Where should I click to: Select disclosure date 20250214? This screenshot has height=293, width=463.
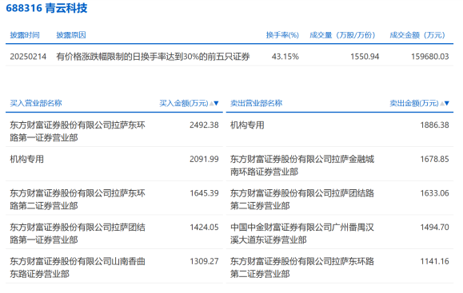pos(28,57)
